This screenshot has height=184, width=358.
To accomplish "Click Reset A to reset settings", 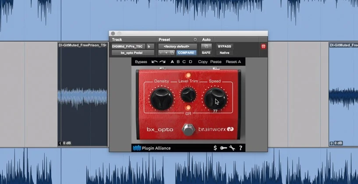I will tap(234, 62).
